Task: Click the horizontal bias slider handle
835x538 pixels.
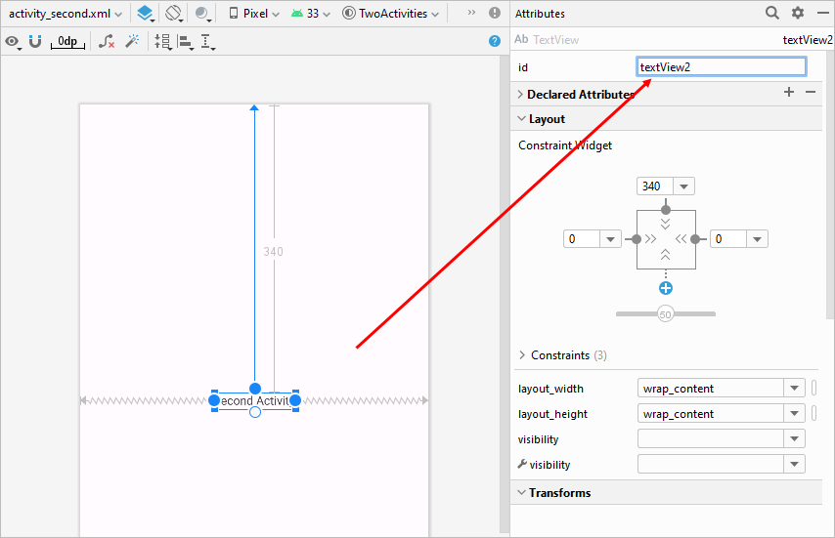Action: pyautogui.click(x=666, y=314)
